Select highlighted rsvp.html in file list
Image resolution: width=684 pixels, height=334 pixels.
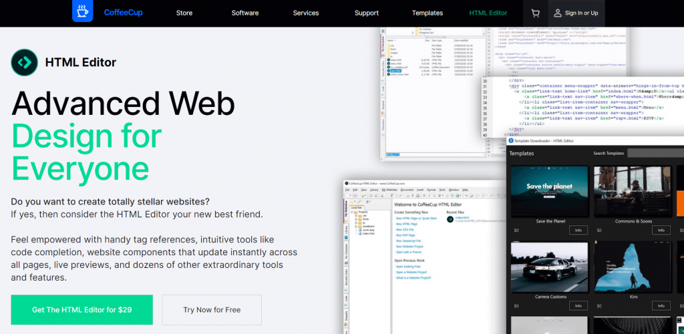395,71
